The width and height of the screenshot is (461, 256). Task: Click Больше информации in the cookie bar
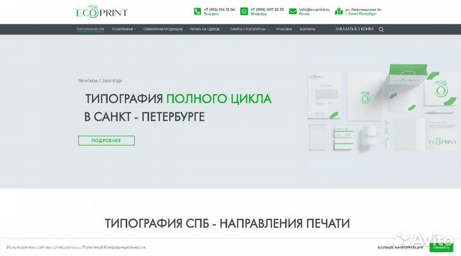400,248
